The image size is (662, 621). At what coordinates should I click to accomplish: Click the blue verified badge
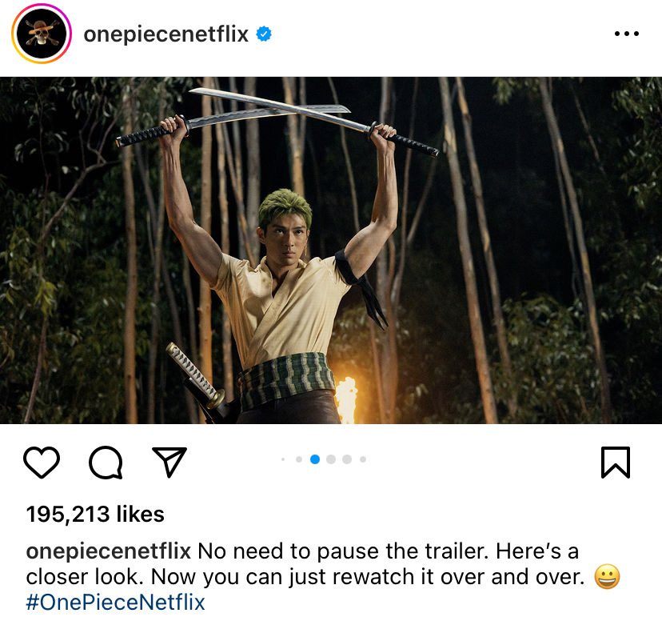tap(263, 34)
